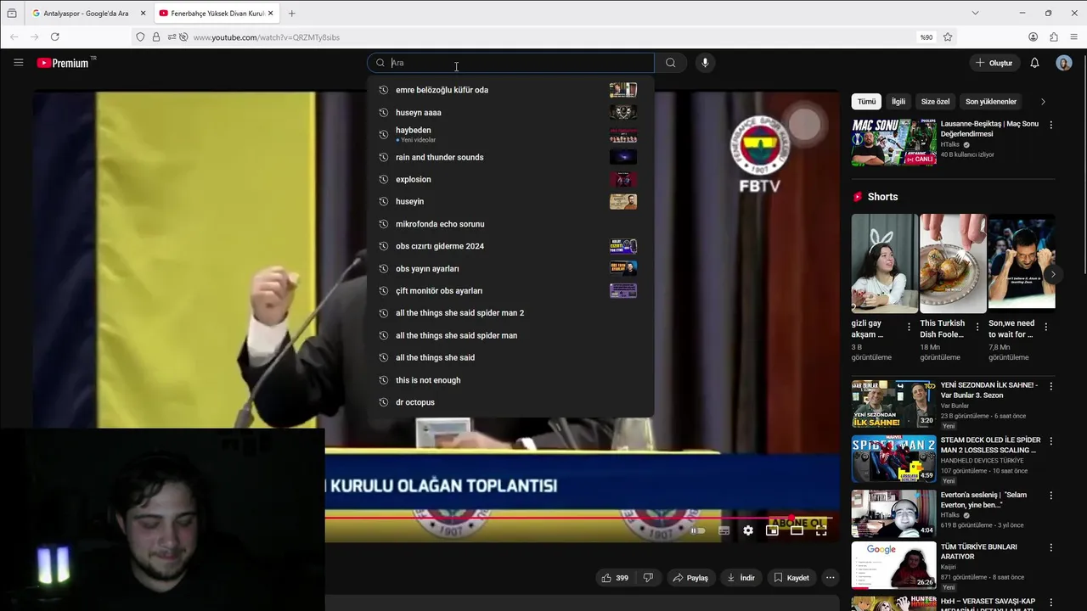Select the Son yüklenenler filter chip

point(991,102)
